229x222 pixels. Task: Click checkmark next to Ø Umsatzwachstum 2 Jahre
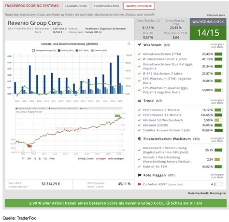pos(139,59)
